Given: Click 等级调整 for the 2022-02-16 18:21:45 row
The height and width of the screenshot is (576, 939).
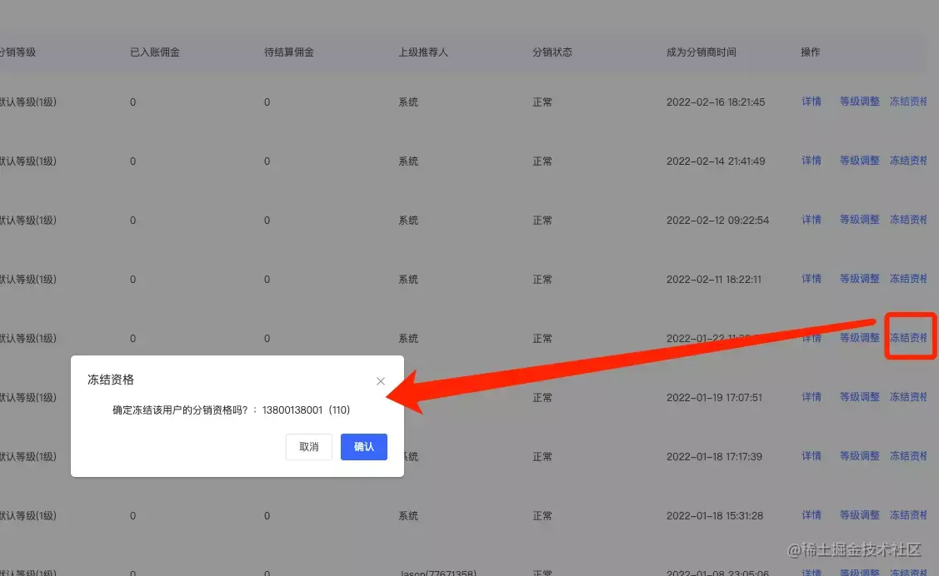Looking at the screenshot, I should [x=859, y=102].
